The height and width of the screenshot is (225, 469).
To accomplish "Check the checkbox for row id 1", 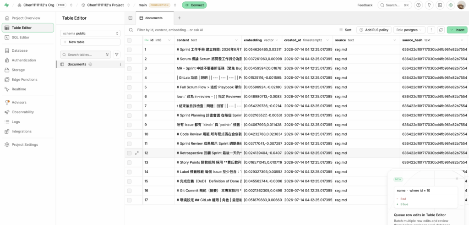I will 129,49.
